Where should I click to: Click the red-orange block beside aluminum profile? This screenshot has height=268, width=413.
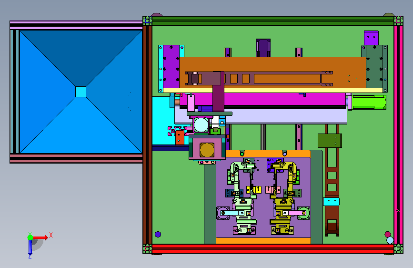point(180,137)
